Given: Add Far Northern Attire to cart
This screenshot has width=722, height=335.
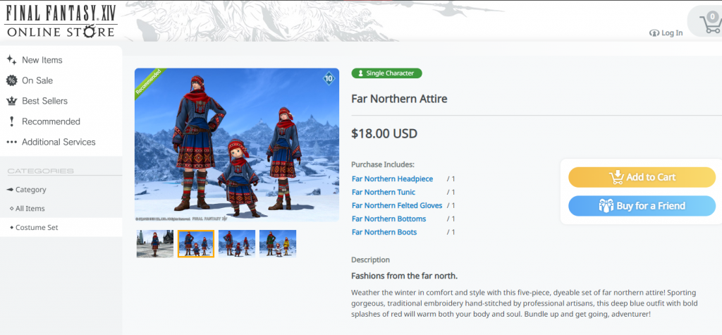Looking at the screenshot, I should point(642,178).
